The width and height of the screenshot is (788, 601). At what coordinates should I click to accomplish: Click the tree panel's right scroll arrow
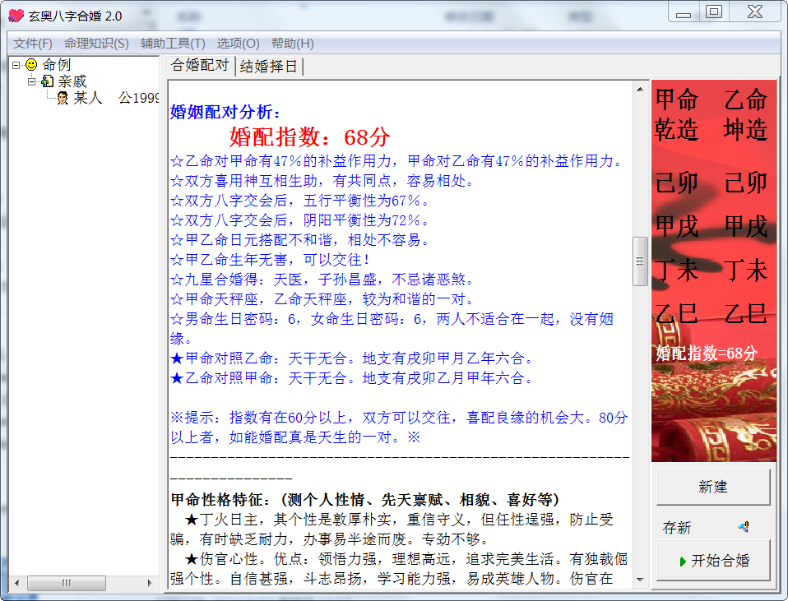pos(149,583)
